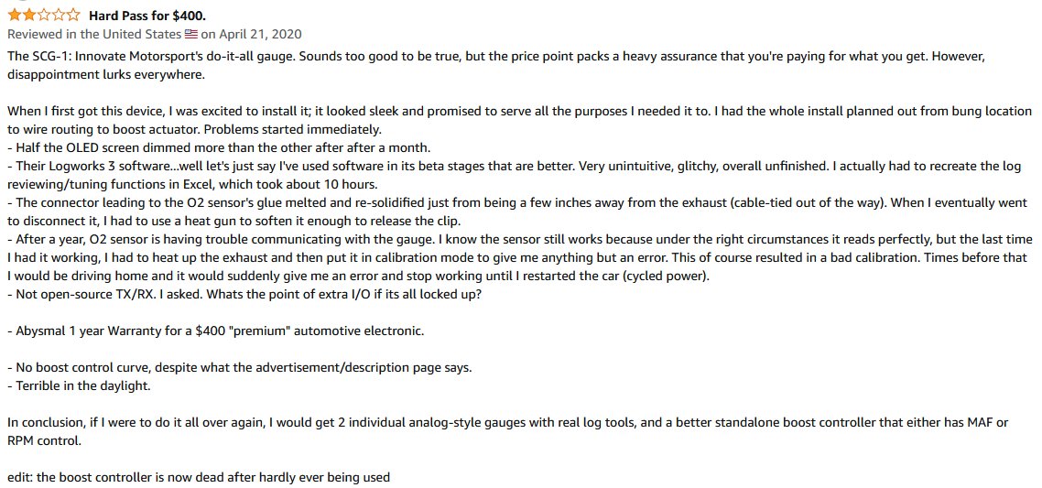Click the first filled orange star
Viewport: 1042px width, 488px height.
point(14,15)
